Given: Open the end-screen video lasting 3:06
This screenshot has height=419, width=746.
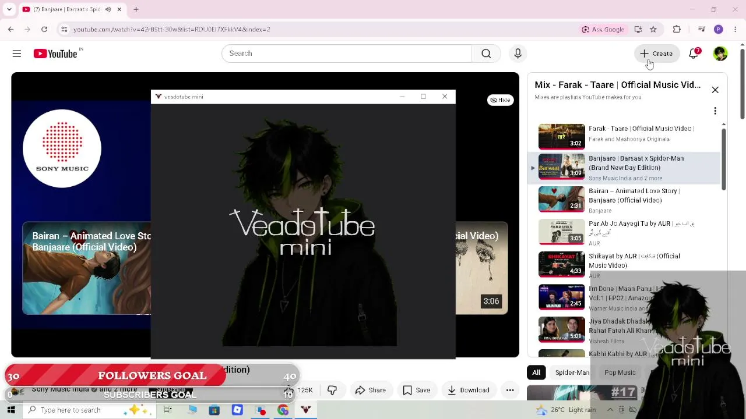Looking at the screenshot, I should click(x=481, y=268).
